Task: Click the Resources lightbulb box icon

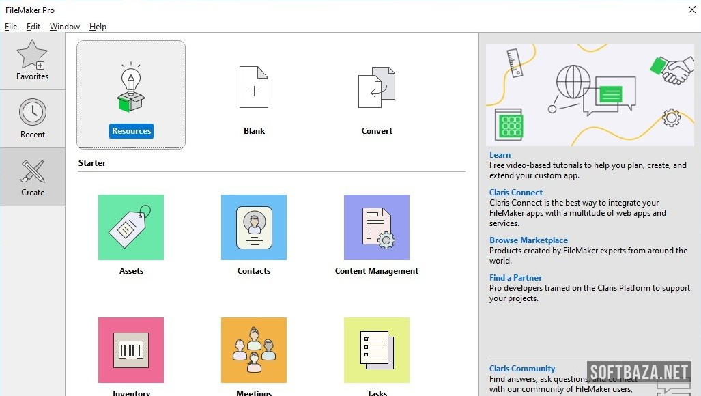Action: click(131, 87)
